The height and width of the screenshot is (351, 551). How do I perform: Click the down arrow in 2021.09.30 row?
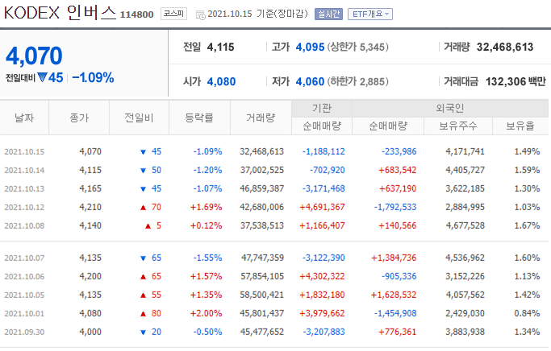[143, 332]
